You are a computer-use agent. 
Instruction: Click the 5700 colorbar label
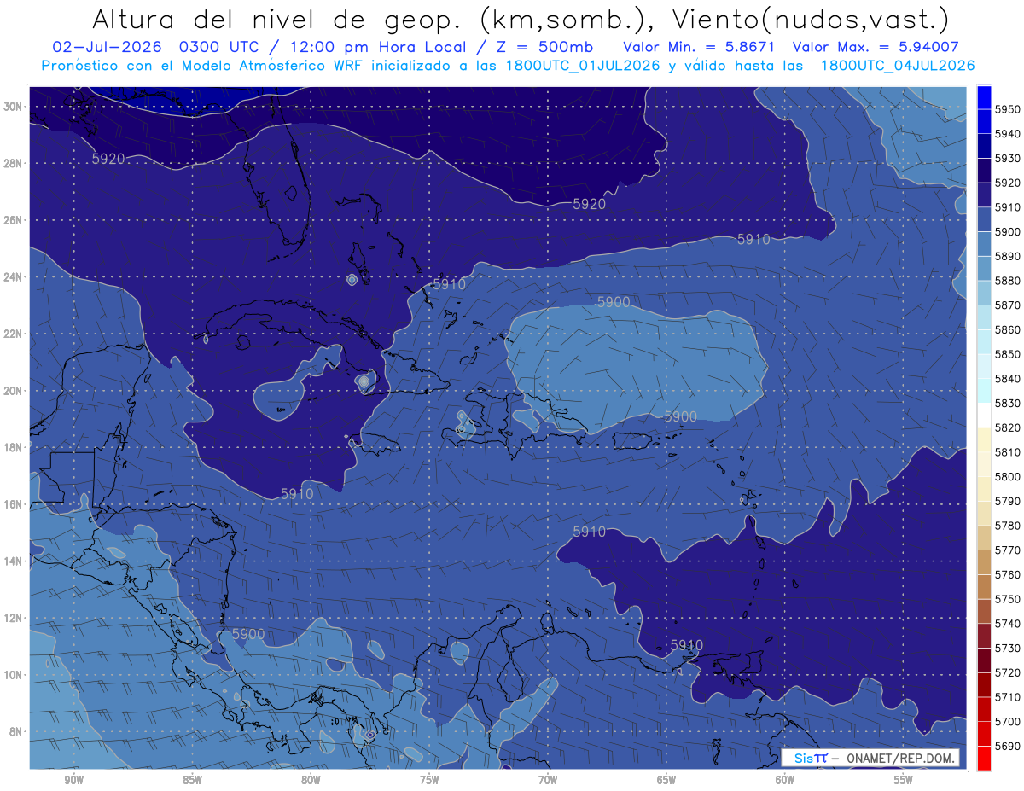point(1008,721)
